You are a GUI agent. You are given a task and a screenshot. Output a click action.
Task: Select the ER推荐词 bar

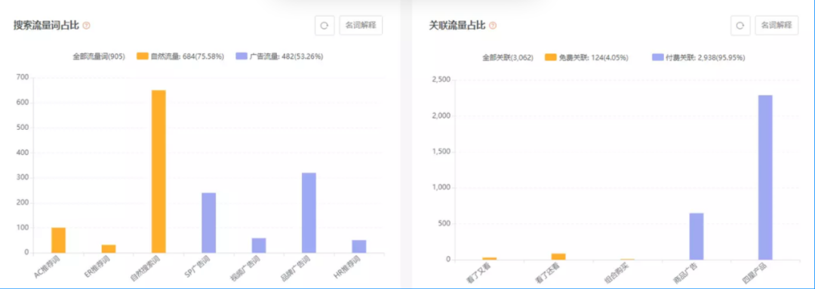click(x=109, y=249)
